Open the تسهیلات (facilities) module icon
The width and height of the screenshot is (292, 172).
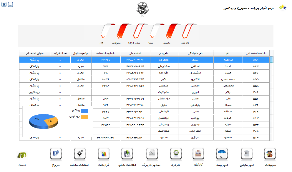270,154
